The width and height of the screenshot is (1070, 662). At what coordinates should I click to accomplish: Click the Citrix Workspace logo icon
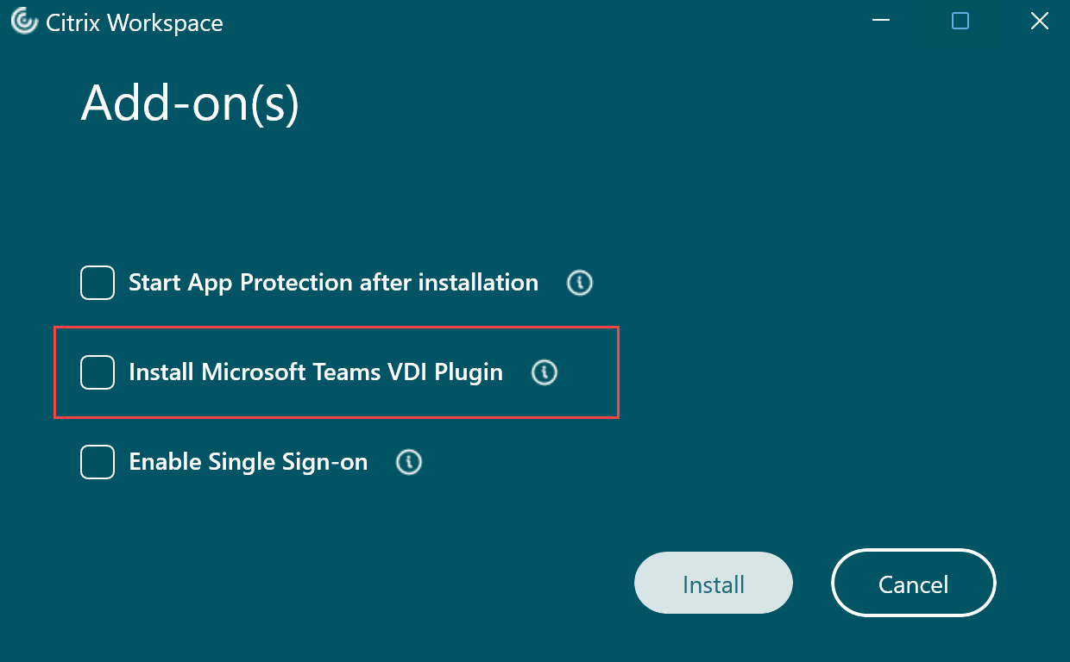click(x=23, y=22)
